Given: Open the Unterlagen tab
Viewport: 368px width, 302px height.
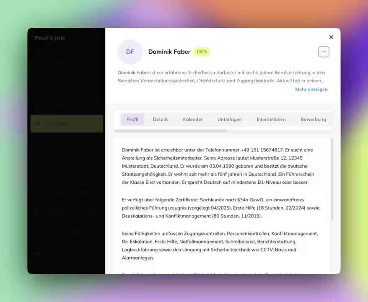Looking at the screenshot, I should point(229,119).
